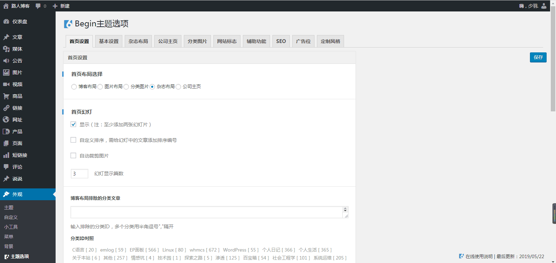Open the user avatar icon at top right
This screenshot has height=263, width=556.
click(x=544, y=6)
